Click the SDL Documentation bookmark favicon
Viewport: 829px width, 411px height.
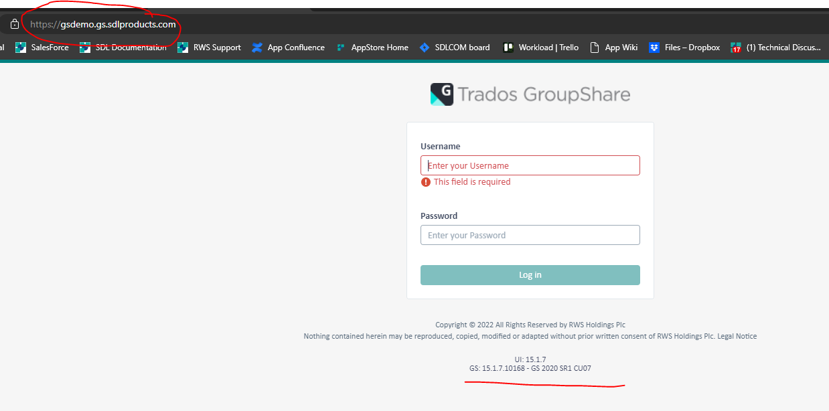tap(85, 48)
